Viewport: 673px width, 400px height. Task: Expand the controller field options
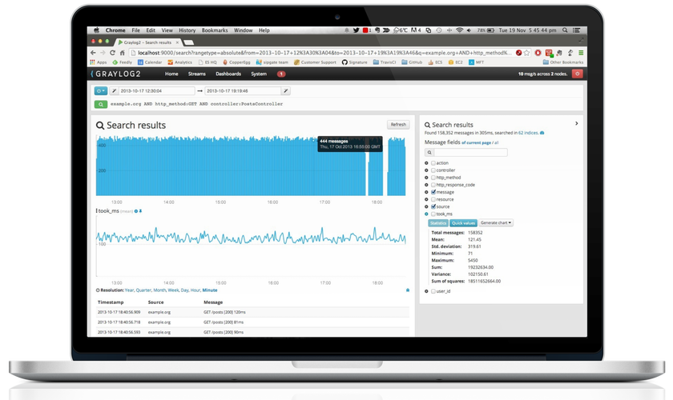click(x=426, y=170)
